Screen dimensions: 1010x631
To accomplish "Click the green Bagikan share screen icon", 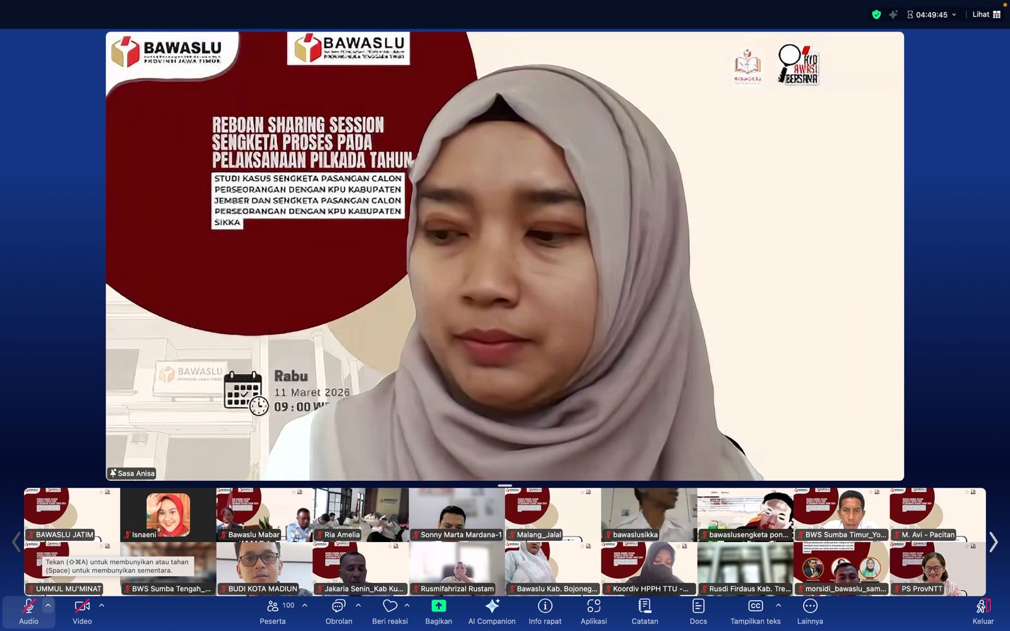I will pos(439,606).
